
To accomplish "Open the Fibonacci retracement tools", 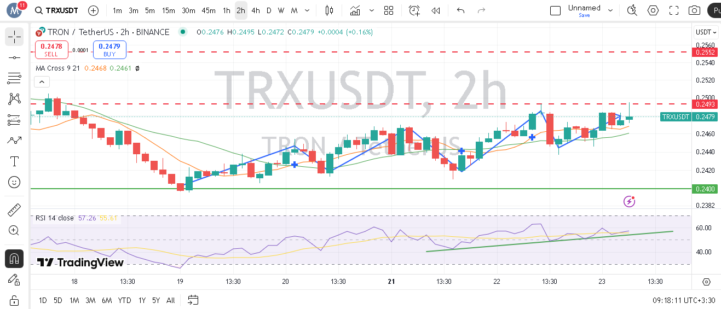I will [14, 78].
